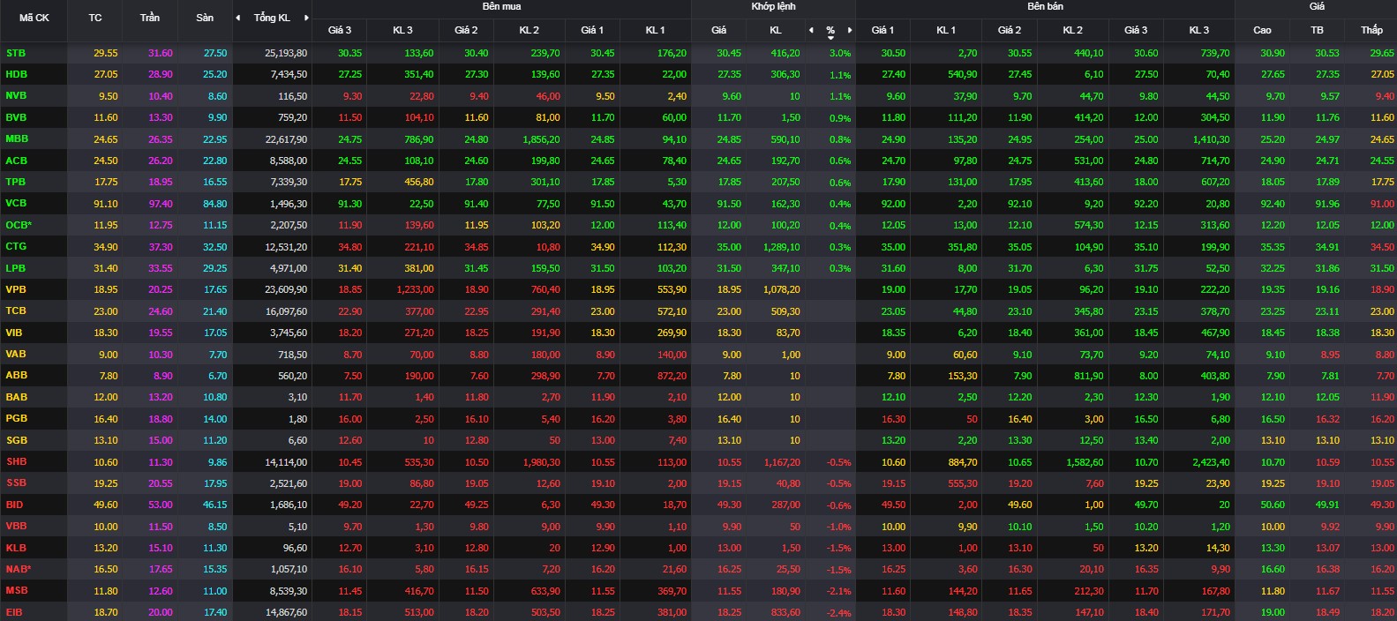Sort by the Sàn floor price header
Image resolution: width=1397 pixels, height=621 pixels.
click(205, 18)
